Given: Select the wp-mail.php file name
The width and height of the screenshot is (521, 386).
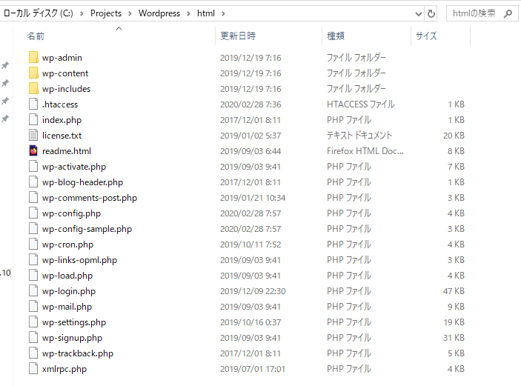Looking at the screenshot, I should click(x=67, y=307).
